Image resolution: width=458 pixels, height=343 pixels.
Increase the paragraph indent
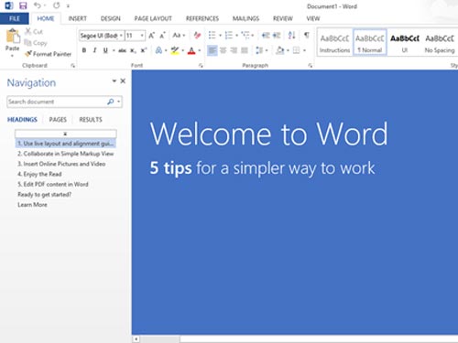(277, 36)
